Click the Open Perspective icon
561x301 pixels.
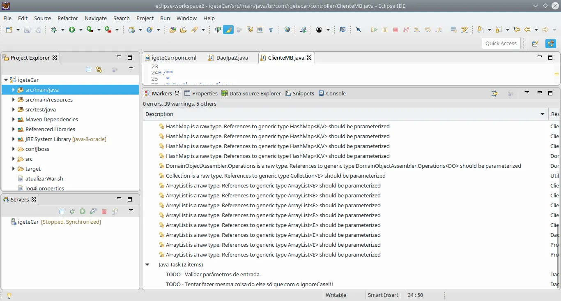[x=535, y=44]
